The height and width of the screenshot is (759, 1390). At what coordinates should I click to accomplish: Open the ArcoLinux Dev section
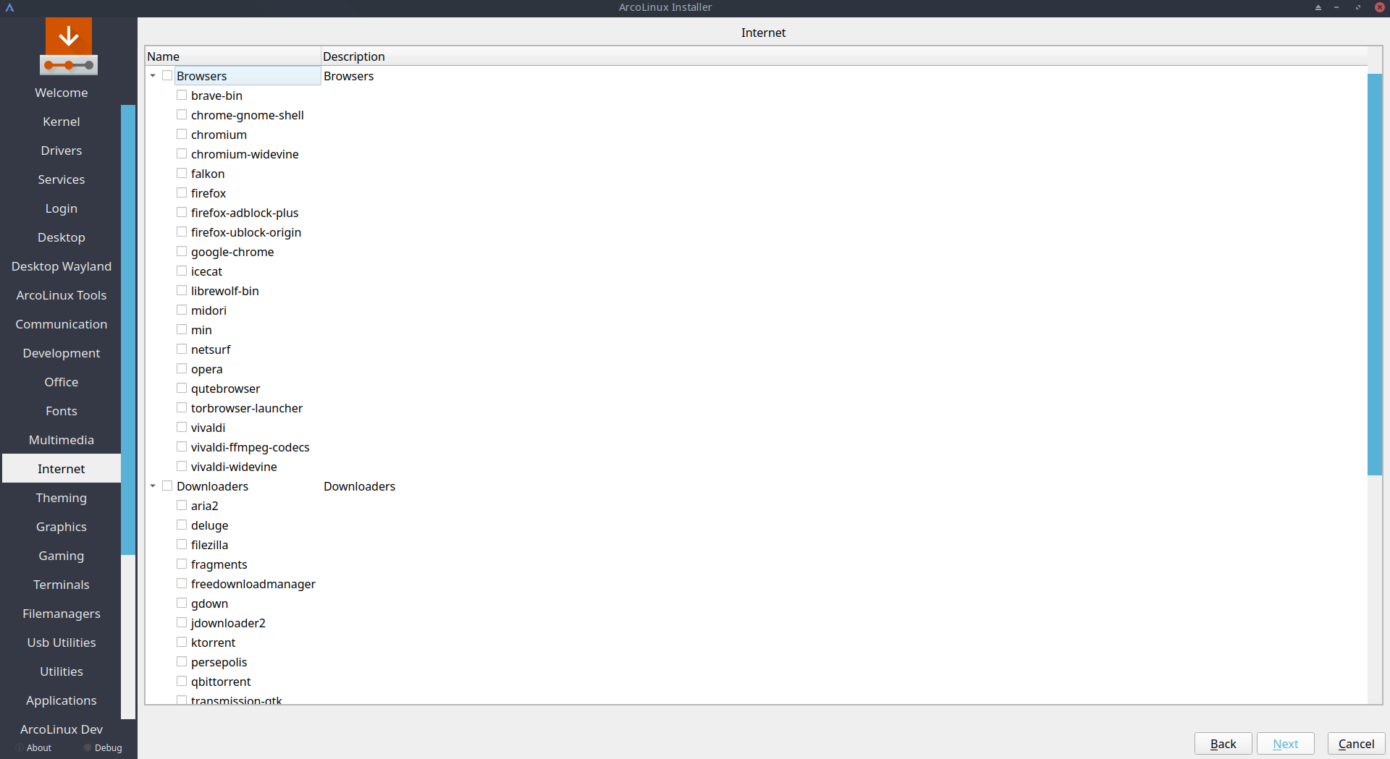coord(62,729)
